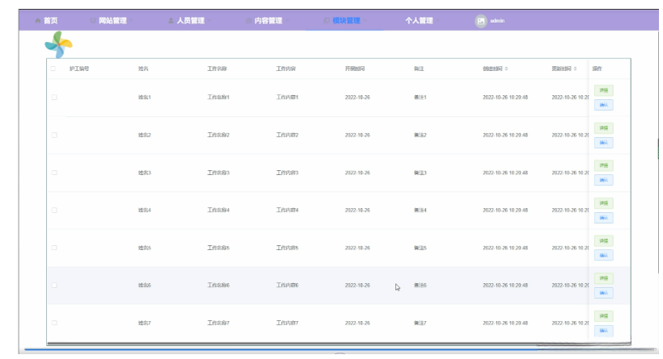The height and width of the screenshot is (359, 663).
Task: Click the green 详情 button for 姓名6
Action: pos(604,278)
